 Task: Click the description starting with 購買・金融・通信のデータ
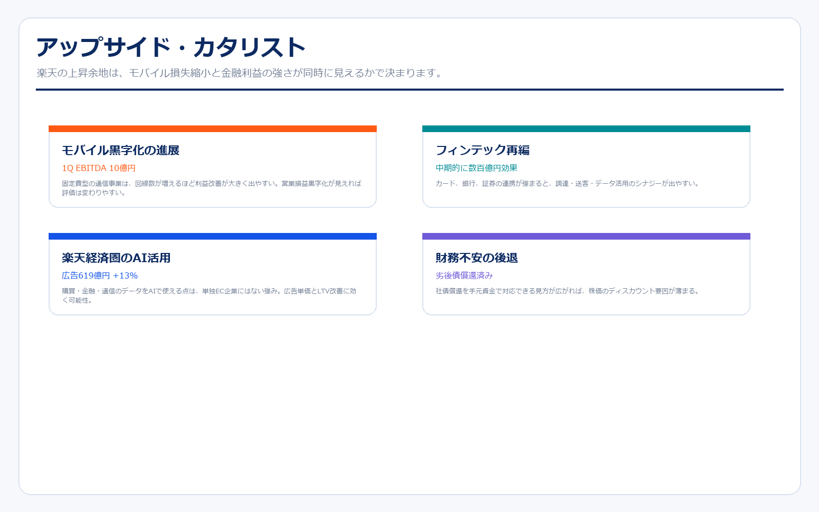(x=209, y=295)
